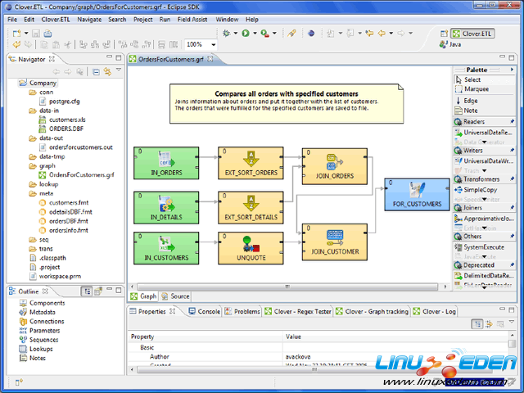Screen dimensions: 524x393
Task: Click the green Run toolbar button
Action: (x=245, y=34)
